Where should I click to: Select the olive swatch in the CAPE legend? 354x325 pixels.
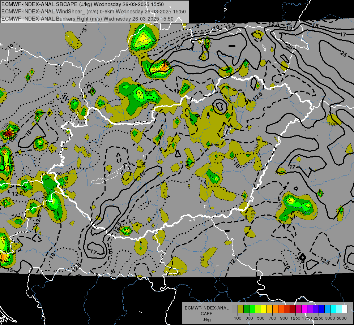tap(241, 309)
